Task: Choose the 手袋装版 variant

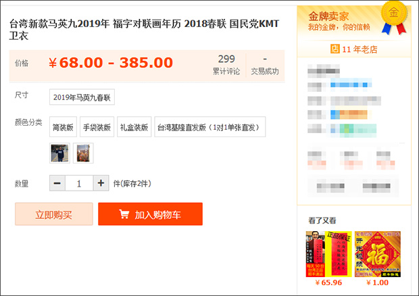Action: (97, 127)
